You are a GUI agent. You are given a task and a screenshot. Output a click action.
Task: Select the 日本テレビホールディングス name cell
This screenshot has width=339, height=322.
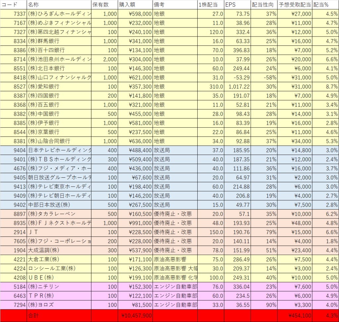[59, 150]
